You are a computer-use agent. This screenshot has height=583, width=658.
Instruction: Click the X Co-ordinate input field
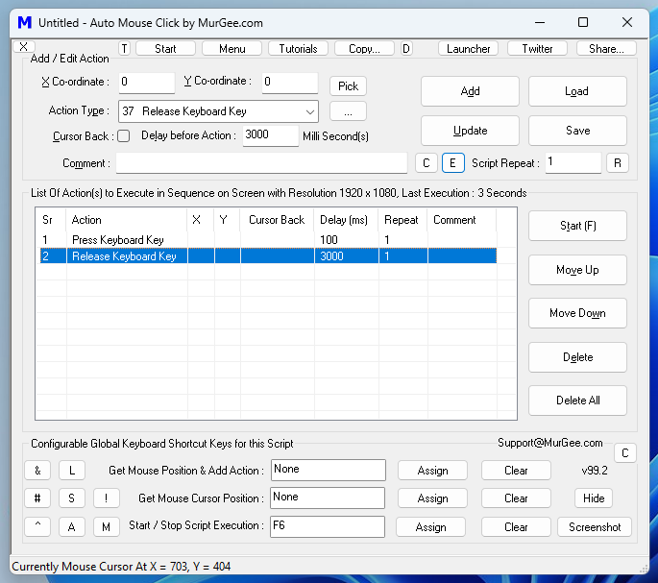coord(146,83)
